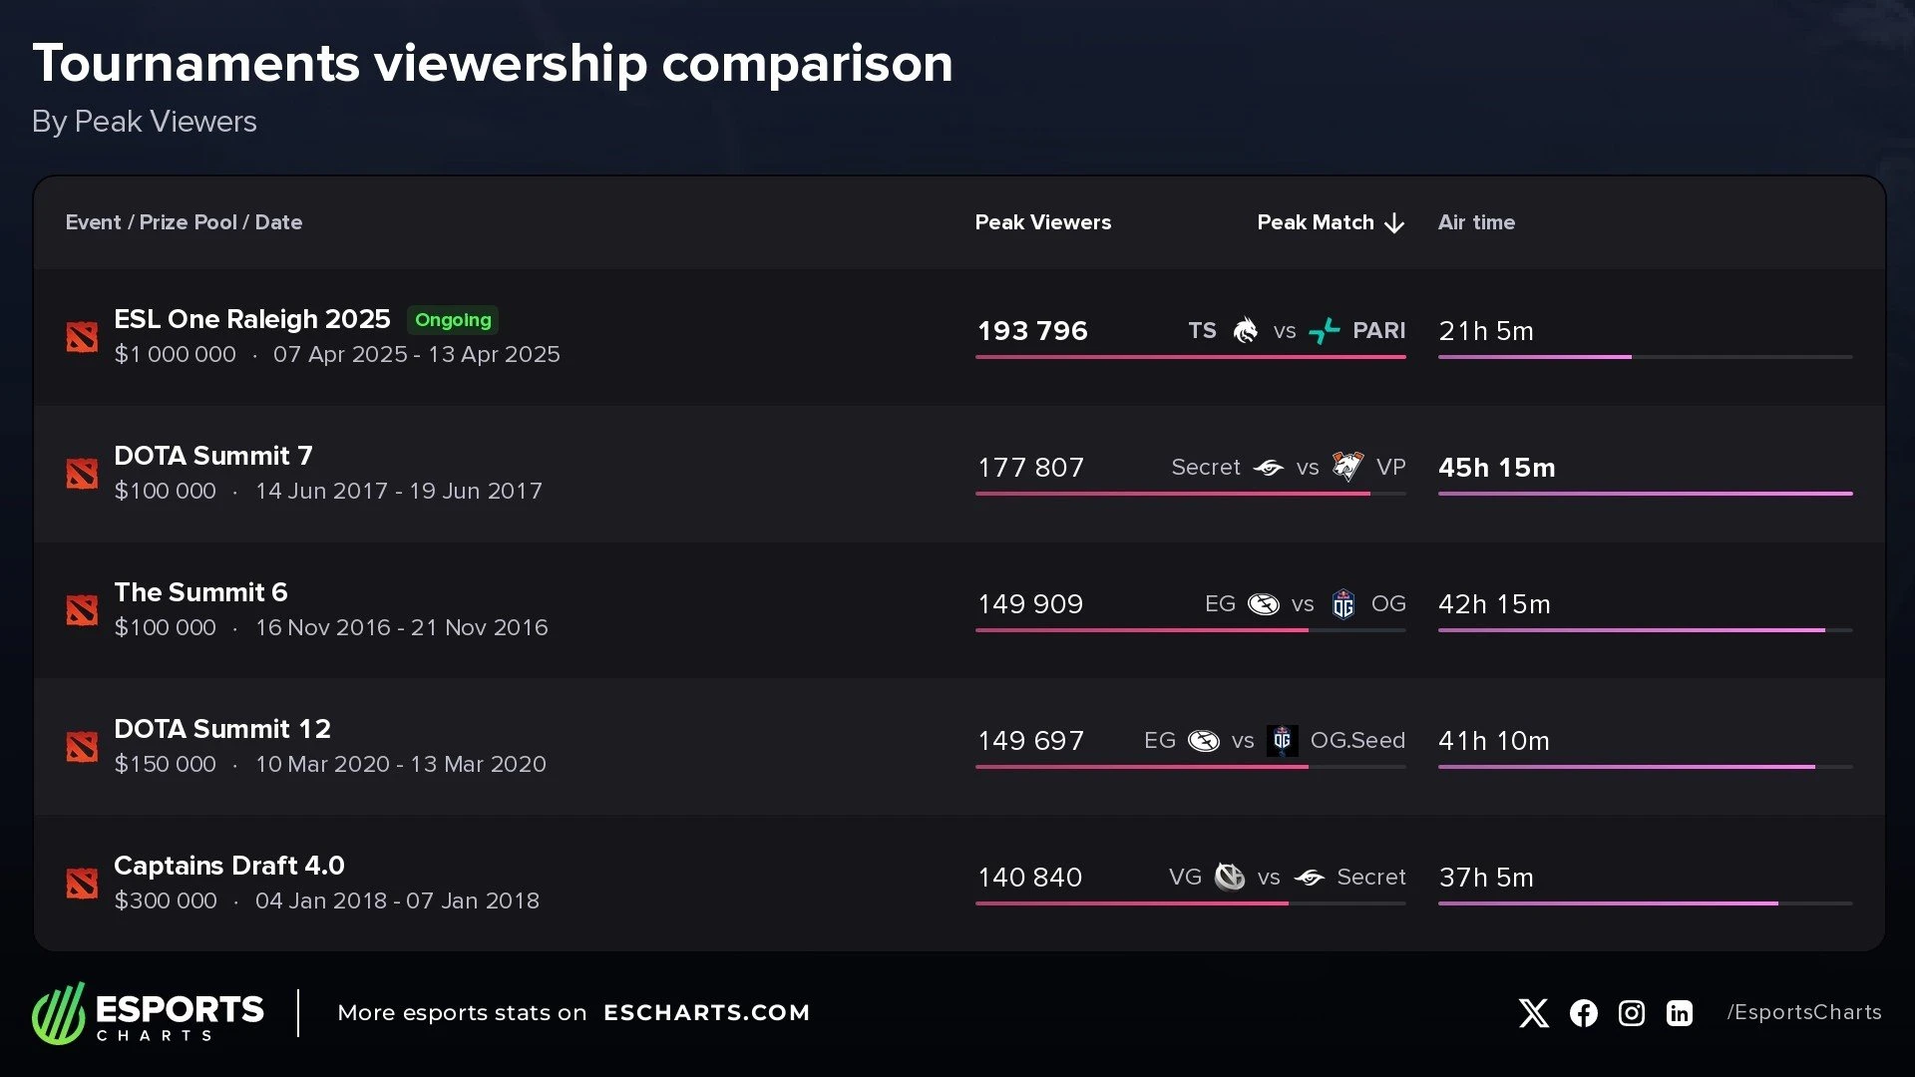
Task: Click Vici Gaming logo in Captains Draft row
Action: [1230, 878]
